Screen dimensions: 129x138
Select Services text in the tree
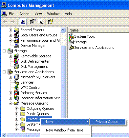point(27,82)
